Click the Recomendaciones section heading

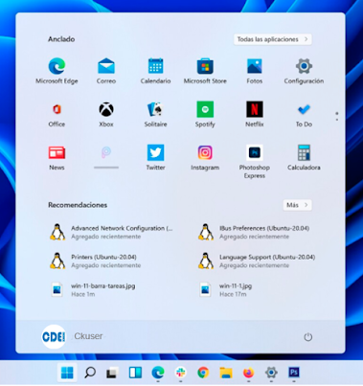point(78,205)
